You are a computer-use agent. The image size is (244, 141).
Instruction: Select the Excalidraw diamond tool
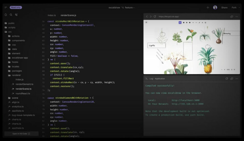tap(187, 23)
